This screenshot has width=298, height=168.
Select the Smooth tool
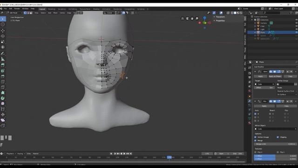tap(3, 104)
